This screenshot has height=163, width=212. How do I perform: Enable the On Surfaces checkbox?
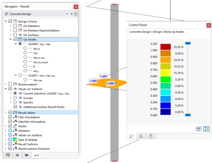pos(15,35)
